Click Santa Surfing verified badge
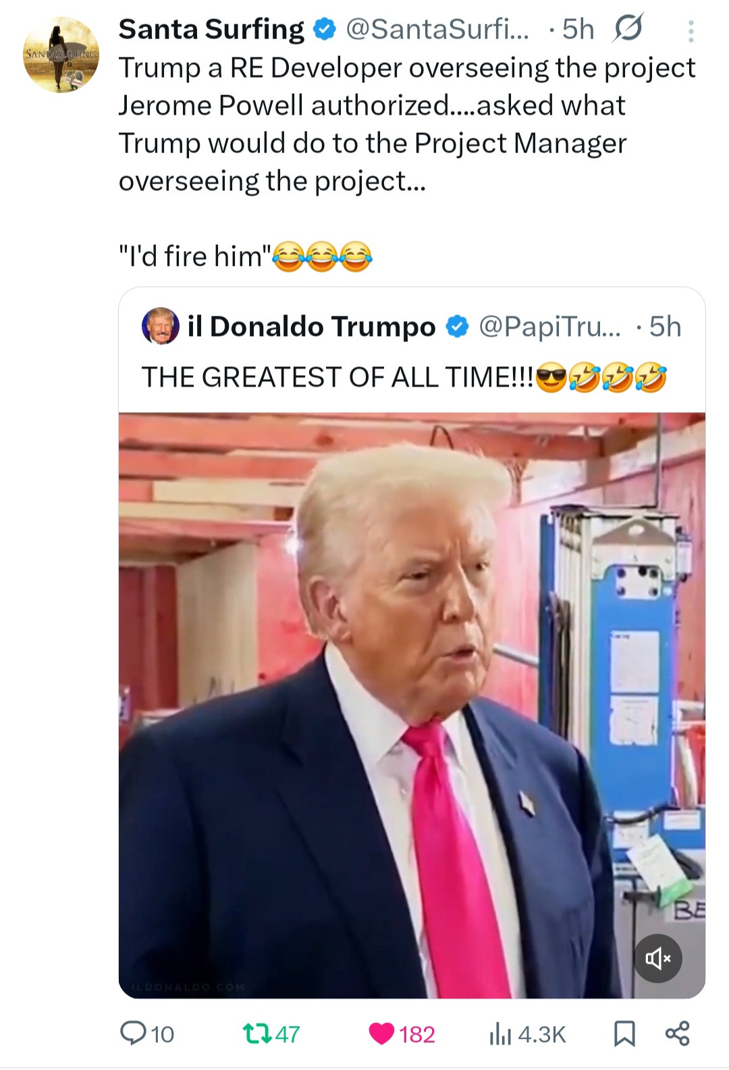The height and width of the screenshot is (1070, 729). [x=325, y=30]
